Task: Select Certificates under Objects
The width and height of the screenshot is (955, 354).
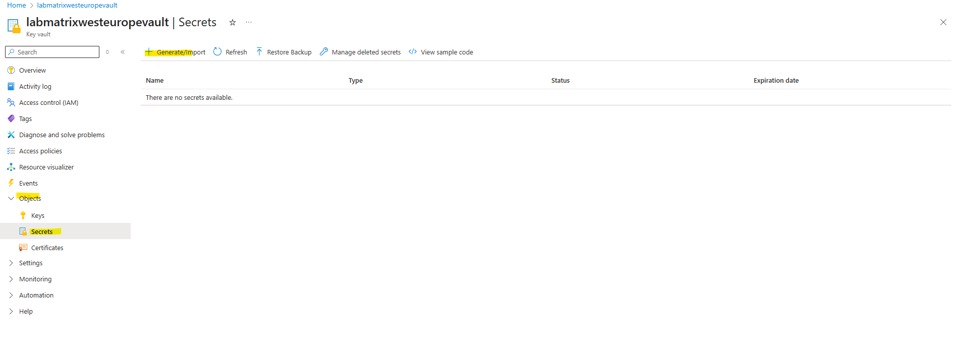Action: (47, 248)
